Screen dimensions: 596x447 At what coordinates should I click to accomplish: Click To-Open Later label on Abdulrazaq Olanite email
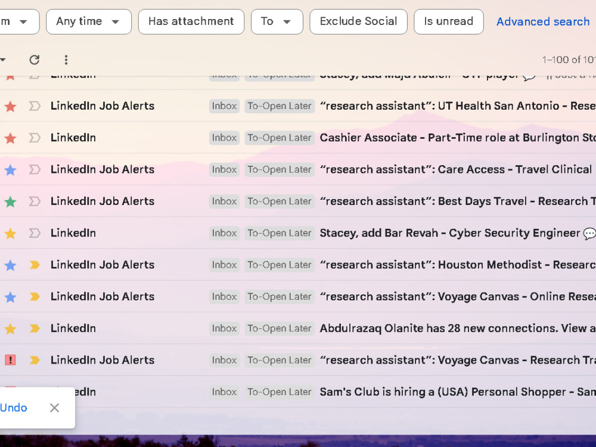tap(280, 328)
